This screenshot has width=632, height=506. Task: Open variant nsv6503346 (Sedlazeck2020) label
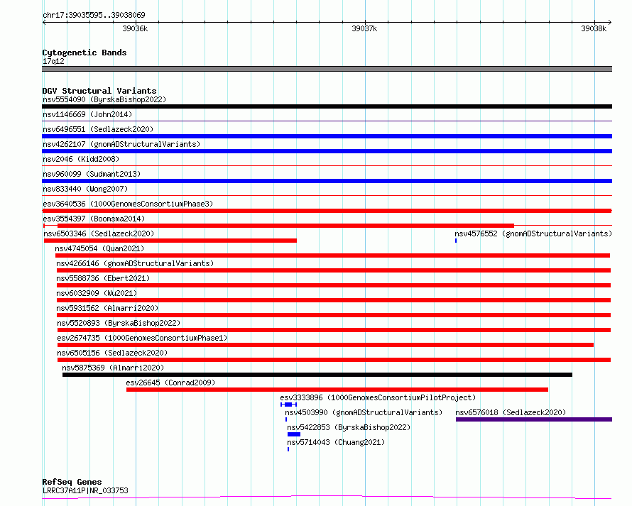(99, 233)
